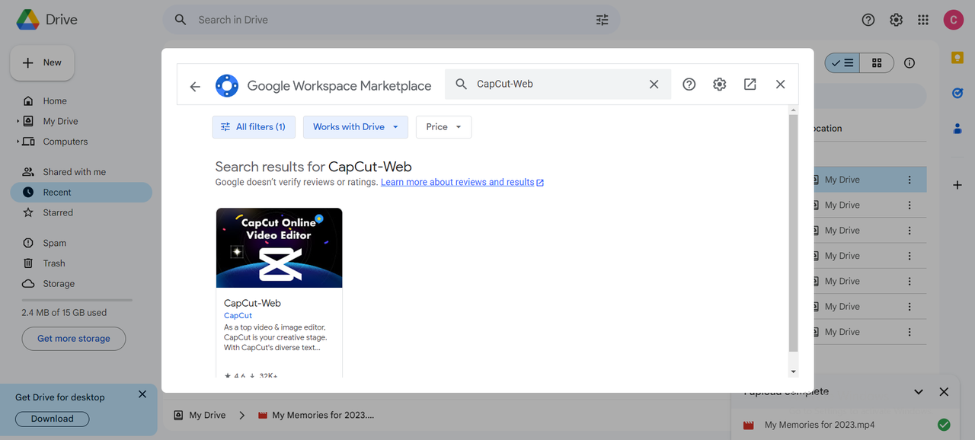
Task: Click the Marketplace search magnifier icon
Action: pyautogui.click(x=461, y=84)
